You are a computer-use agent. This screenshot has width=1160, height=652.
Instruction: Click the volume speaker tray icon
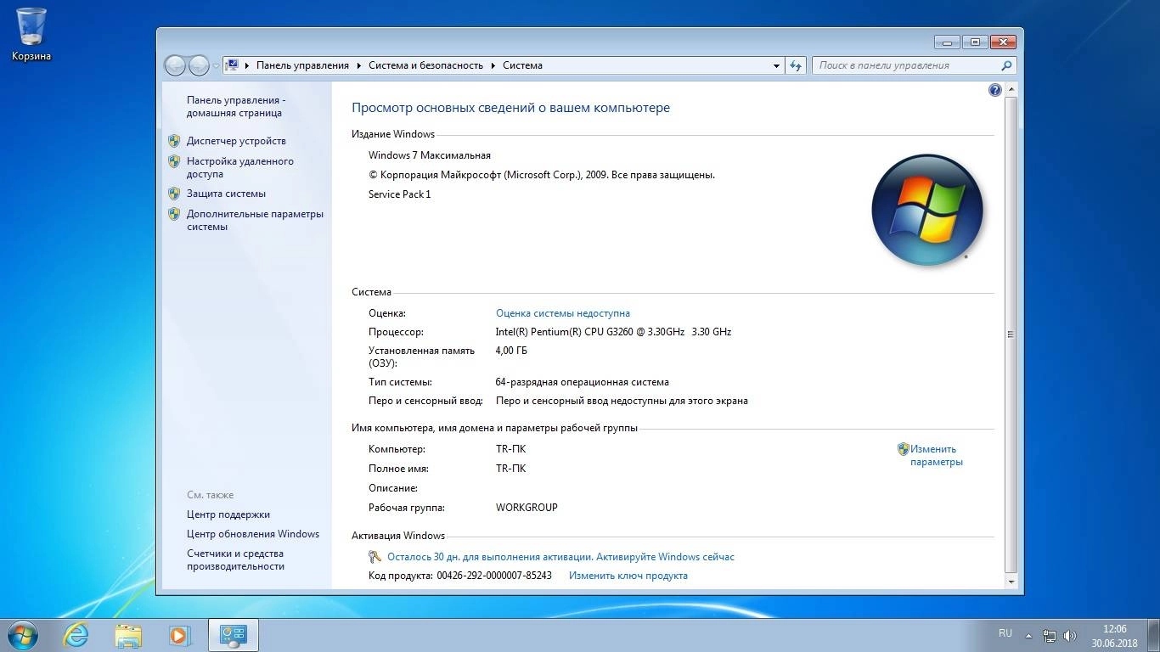pyautogui.click(x=1069, y=635)
